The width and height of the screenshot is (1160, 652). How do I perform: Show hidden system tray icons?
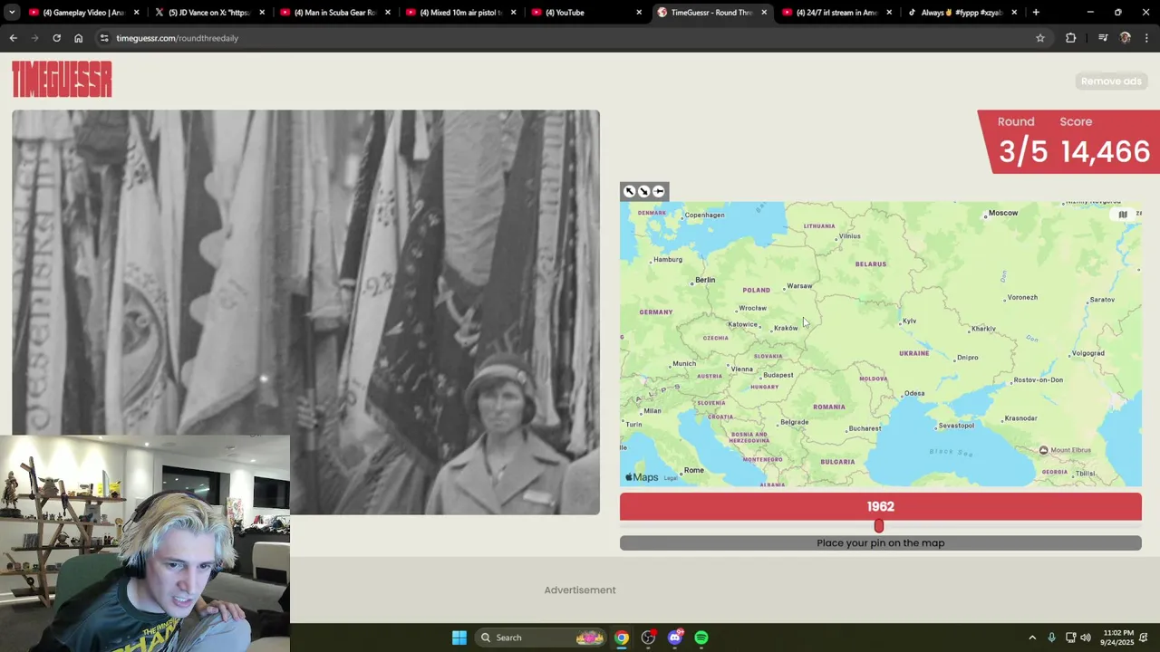click(x=1031, y=638)
